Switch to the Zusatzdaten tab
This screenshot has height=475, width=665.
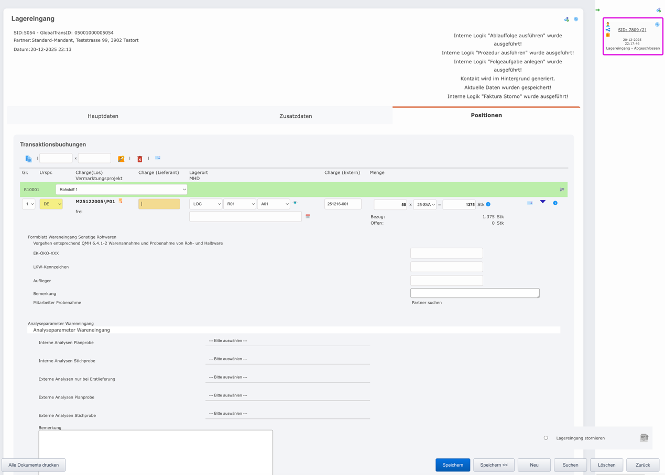pos(296,115)
